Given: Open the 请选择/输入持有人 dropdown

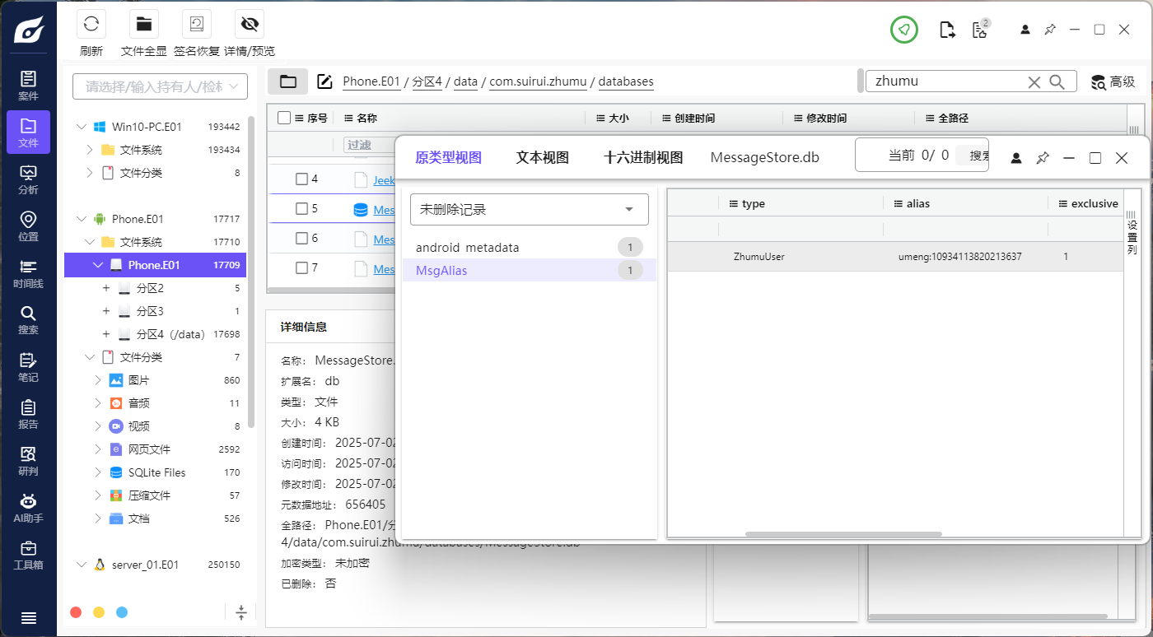Looking at the screenshot, I should (x=160, y=86).
